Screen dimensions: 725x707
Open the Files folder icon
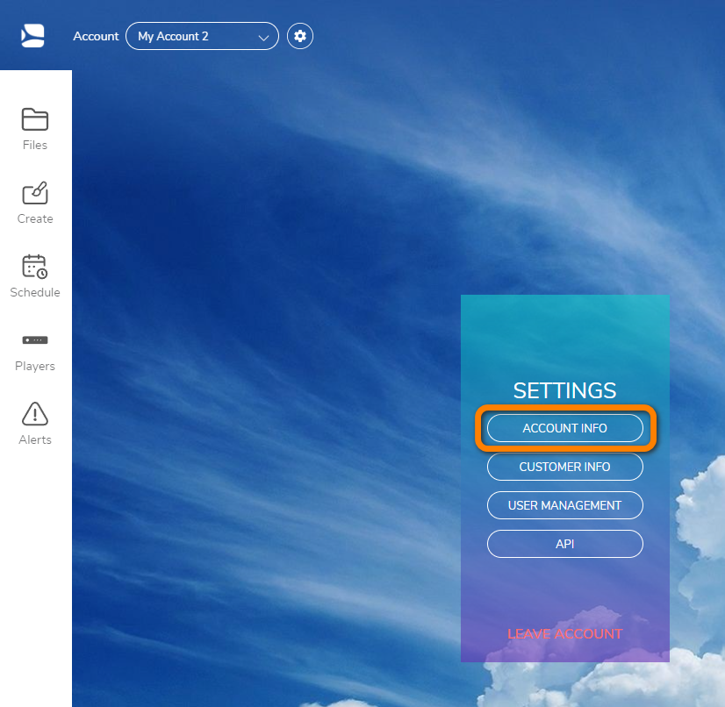coord(35,119)
